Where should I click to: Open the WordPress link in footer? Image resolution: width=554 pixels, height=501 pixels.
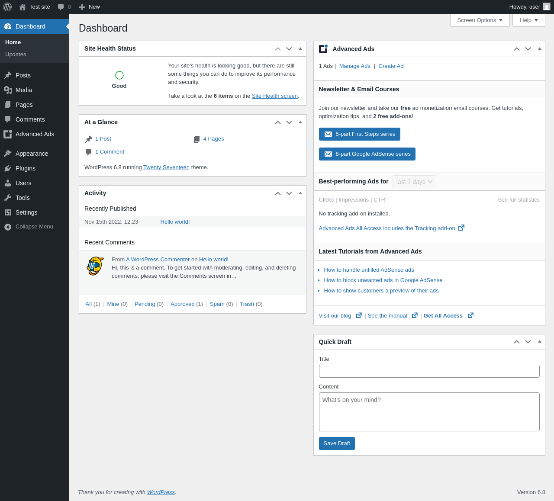click(x=161, y=492)
